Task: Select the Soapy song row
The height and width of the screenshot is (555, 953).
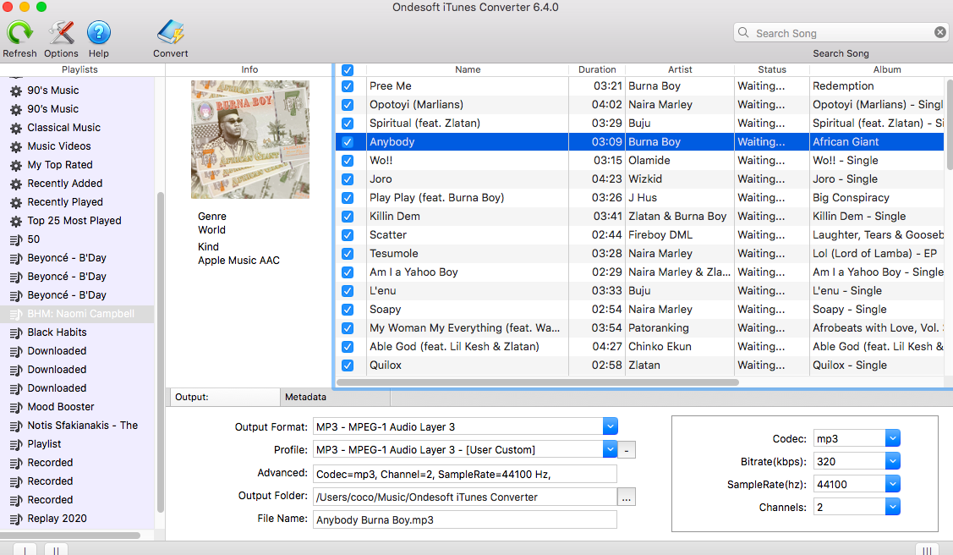Action: coord(640,310)
